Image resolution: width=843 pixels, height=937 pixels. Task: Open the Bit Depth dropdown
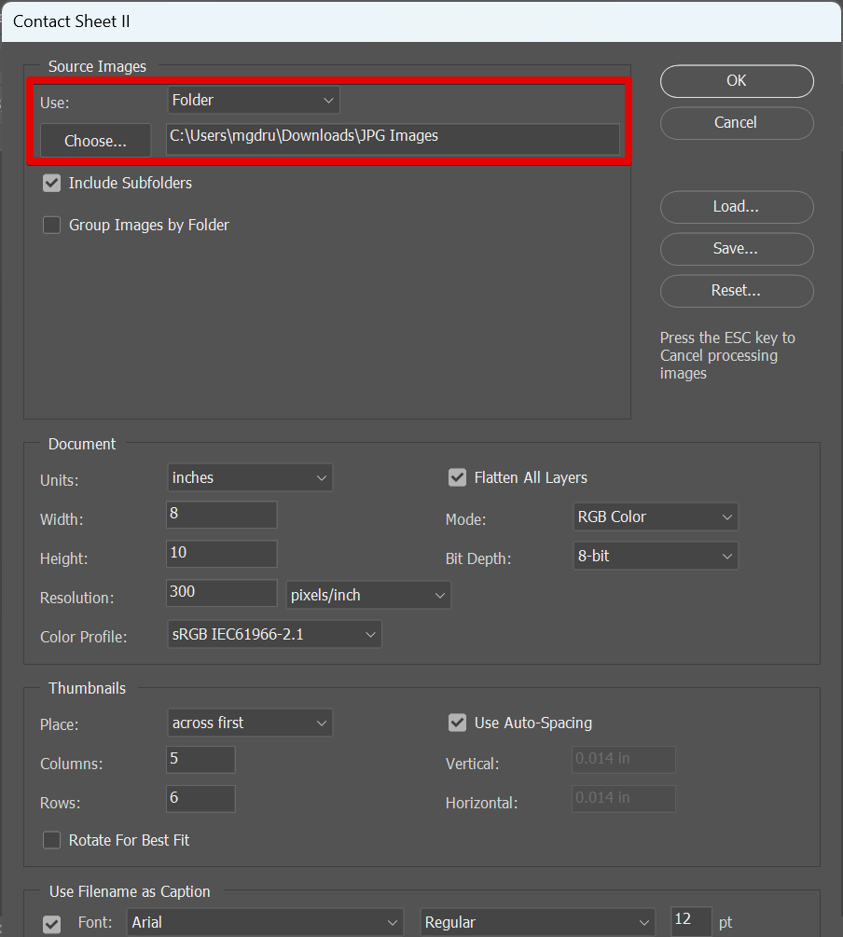[x=654, y=557]
